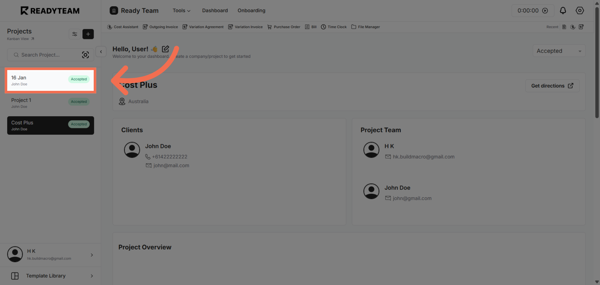Open the settings gear
The image size is (600, 285).
point(580,10)
